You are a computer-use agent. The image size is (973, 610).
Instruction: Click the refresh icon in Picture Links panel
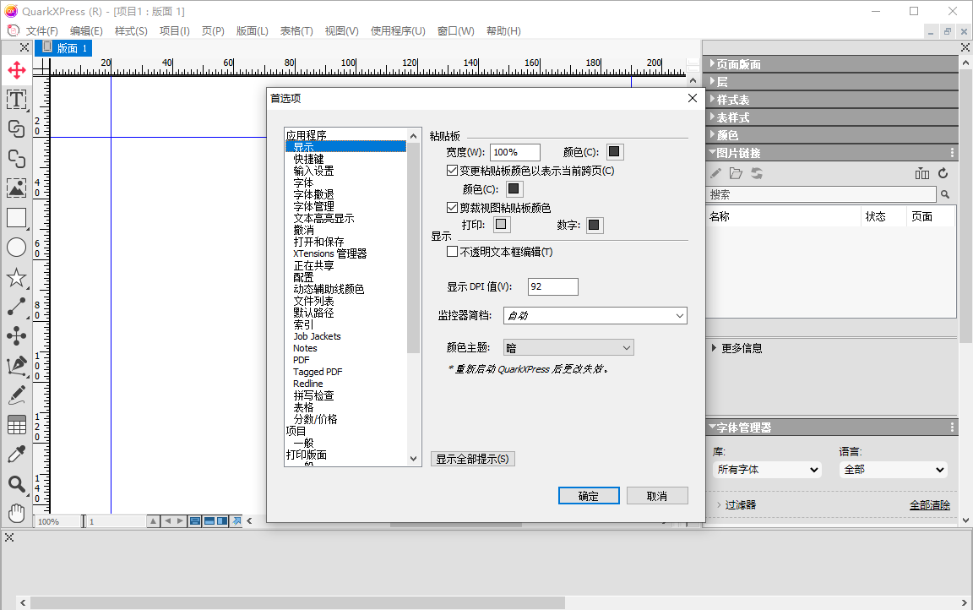pyautogui.click(x=943, y=174)
